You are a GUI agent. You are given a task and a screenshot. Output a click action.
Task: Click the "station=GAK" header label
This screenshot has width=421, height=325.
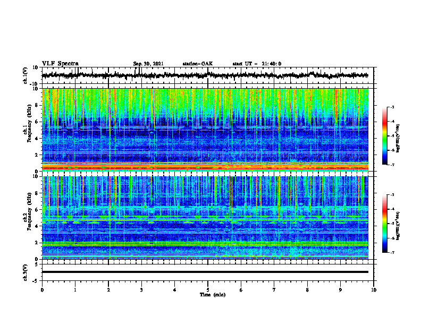198,64
